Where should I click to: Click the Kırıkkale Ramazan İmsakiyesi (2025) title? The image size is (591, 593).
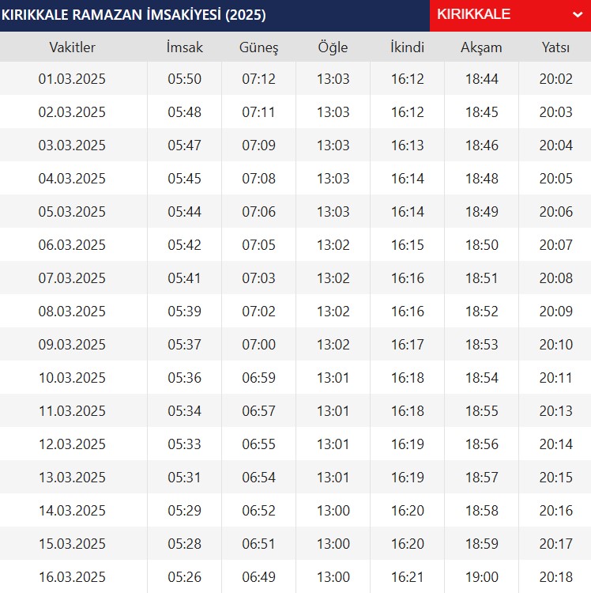pyautogui.click(x=134, y=15)
